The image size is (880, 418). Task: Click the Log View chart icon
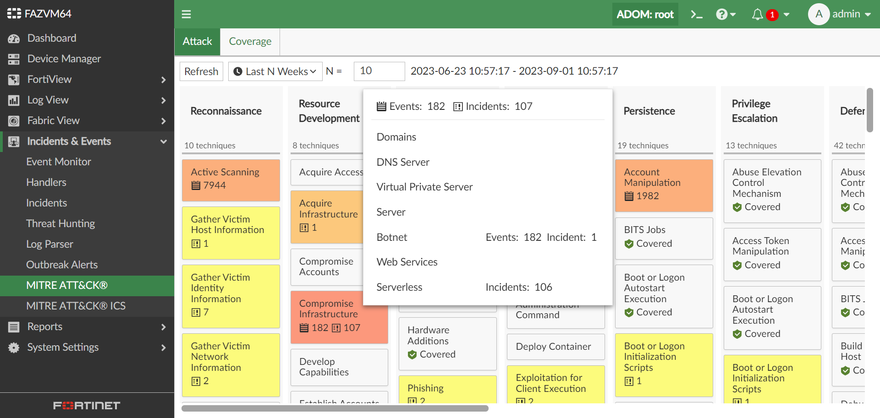14,100
